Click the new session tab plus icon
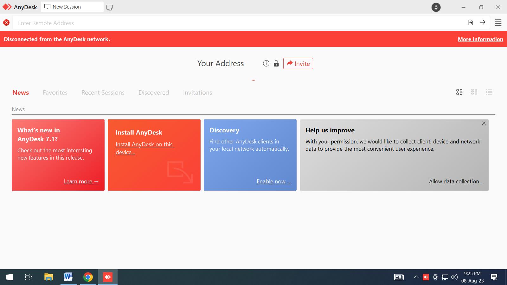The image size is (507, 285). click(x=110, y=7)
